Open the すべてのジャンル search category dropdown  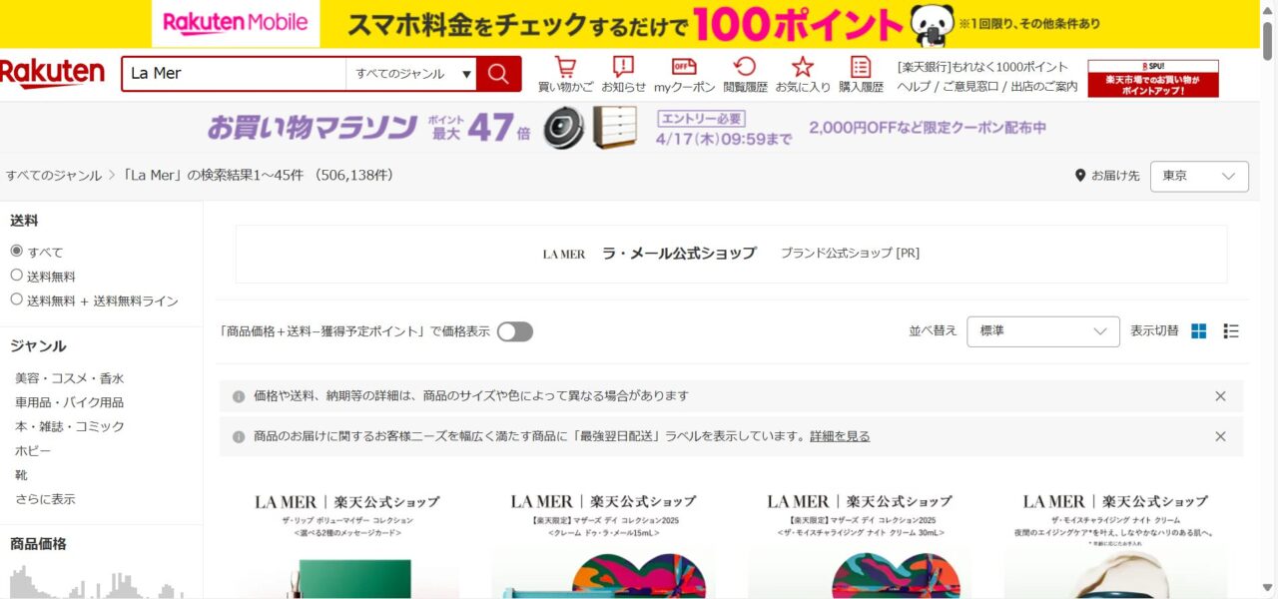point(411,74)
